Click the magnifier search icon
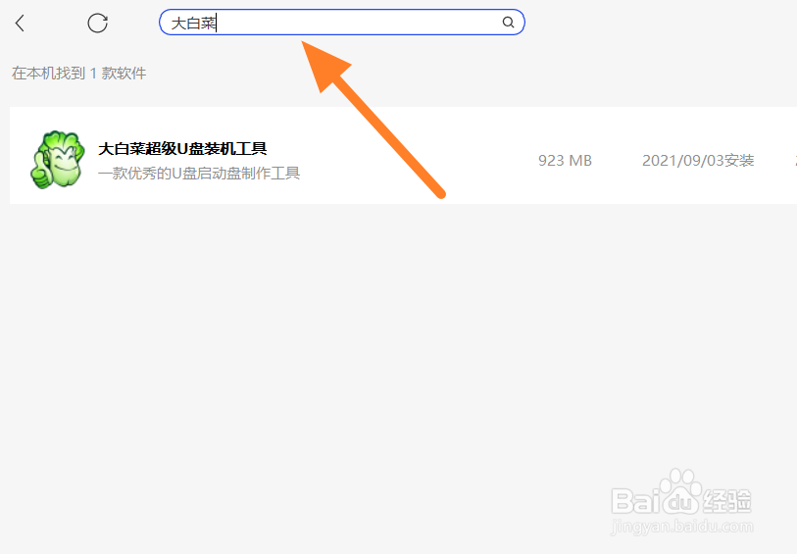This screenshot has width=797, height=554. 508,22
